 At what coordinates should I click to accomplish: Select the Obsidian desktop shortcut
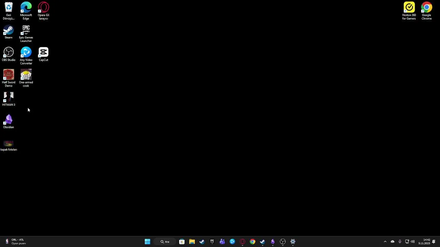point(9,122)
